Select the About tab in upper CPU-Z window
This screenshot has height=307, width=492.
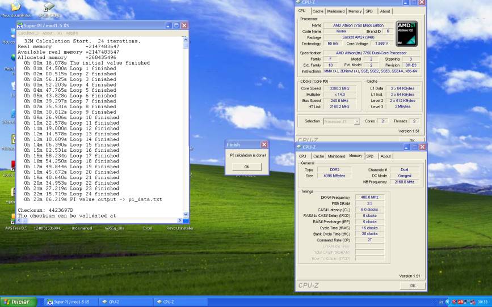[x=385, y=11]
